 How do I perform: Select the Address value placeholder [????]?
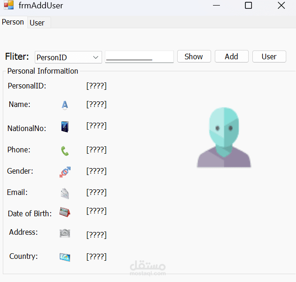(97, 235)
